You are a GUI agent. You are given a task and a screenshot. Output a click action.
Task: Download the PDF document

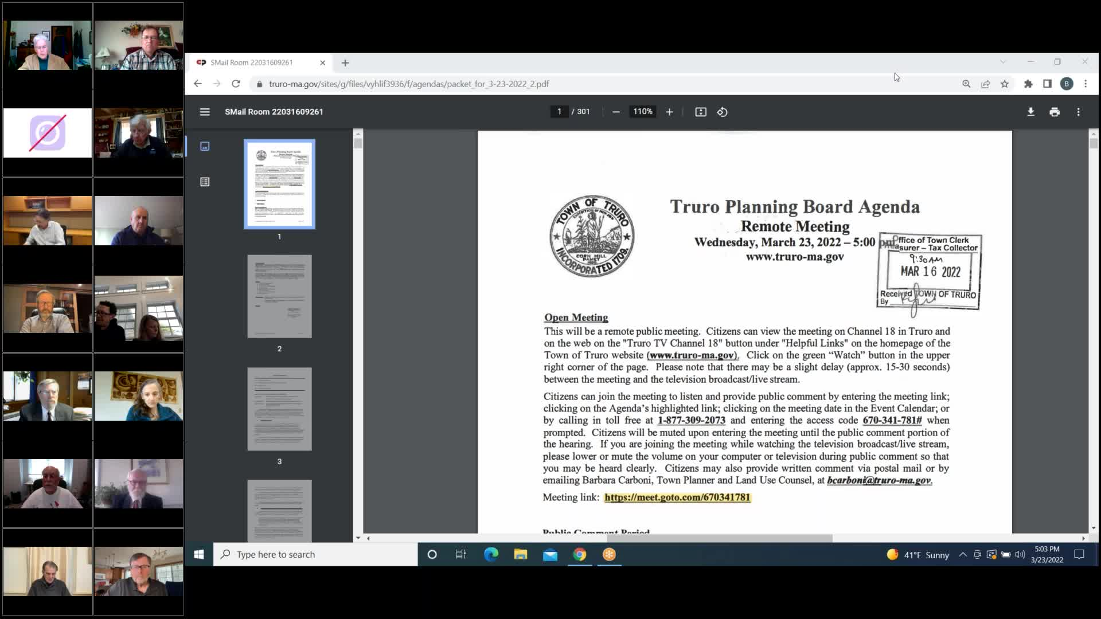tap(1030, 112)
